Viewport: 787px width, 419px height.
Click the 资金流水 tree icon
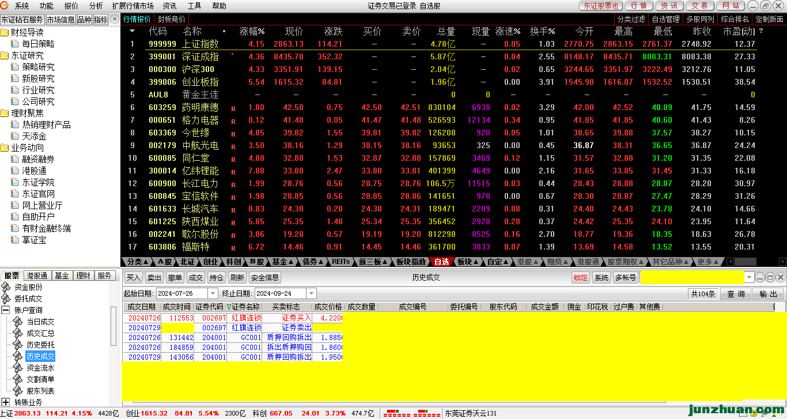[x=19, y=368]
